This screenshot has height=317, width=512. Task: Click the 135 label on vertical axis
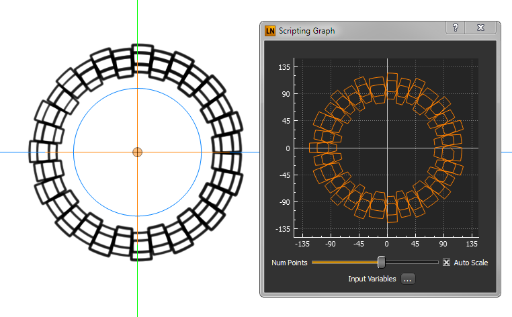click(x=284, y=68)
